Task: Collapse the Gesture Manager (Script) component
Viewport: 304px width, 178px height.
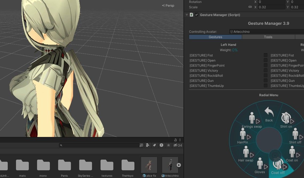Action: coord(187,15)
